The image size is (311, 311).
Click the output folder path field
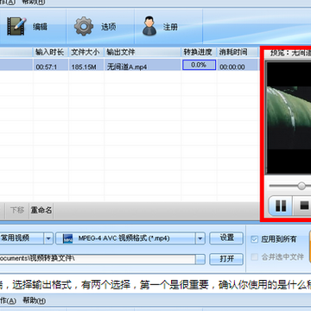[x=98, y=259]
